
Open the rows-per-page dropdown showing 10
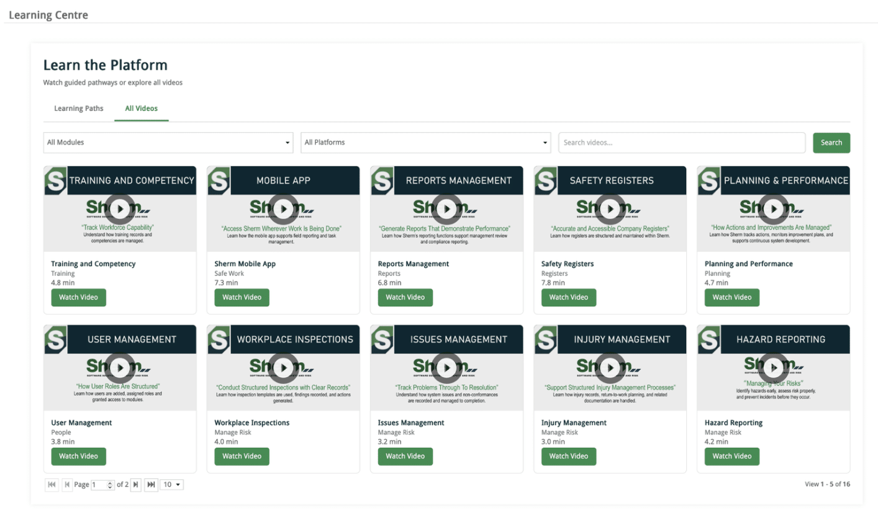click(172, 484)
